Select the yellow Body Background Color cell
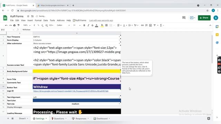 (x=77, y=71)
